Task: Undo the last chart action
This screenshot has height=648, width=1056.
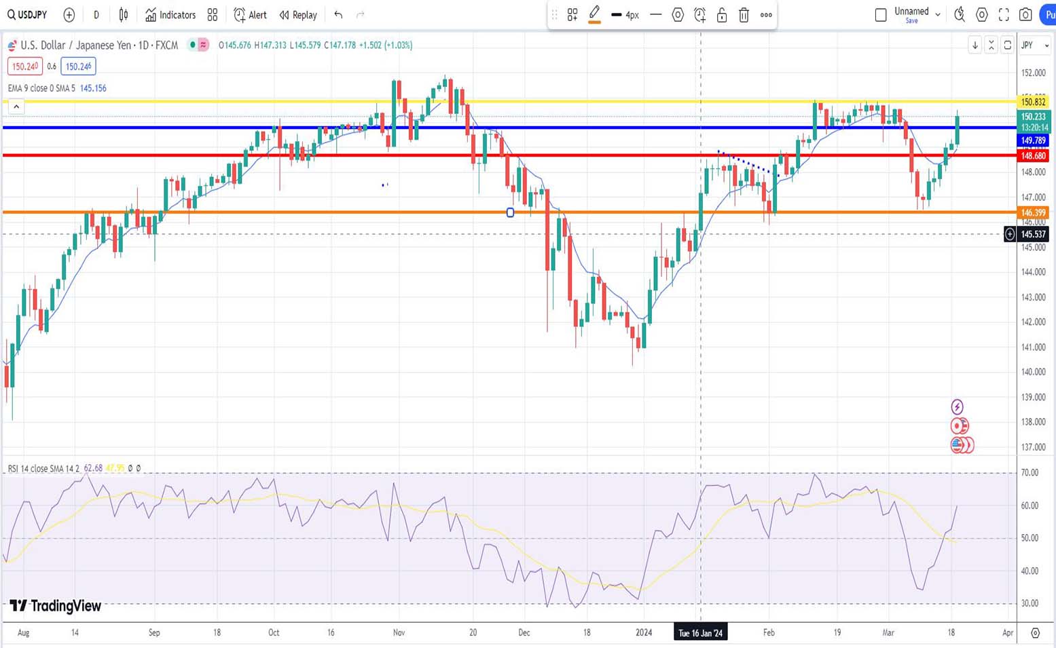Action: (x=338, y=15)
